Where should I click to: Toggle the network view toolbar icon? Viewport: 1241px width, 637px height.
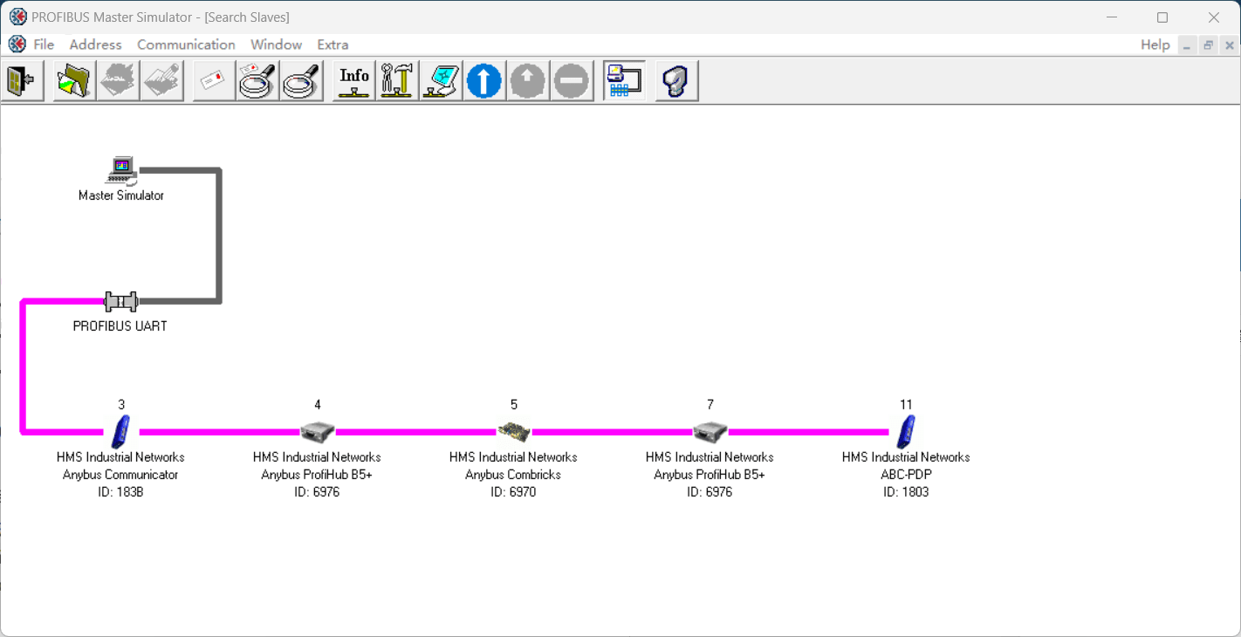(x=624, y=81)
